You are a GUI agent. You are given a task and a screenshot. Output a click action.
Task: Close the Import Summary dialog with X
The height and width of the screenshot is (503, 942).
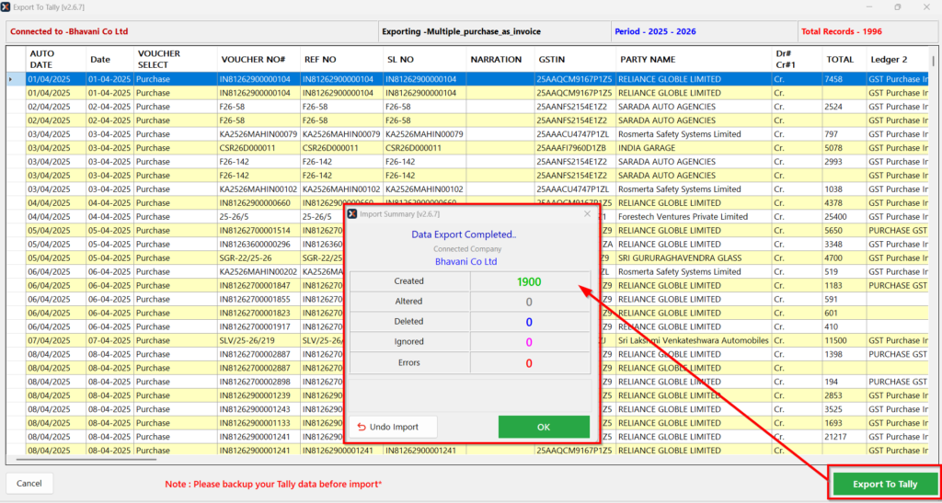(x=587, y=213)
